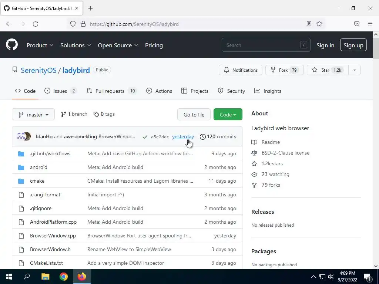Click the Notifications button
379x284 pixels.
(x=241, y=70)
